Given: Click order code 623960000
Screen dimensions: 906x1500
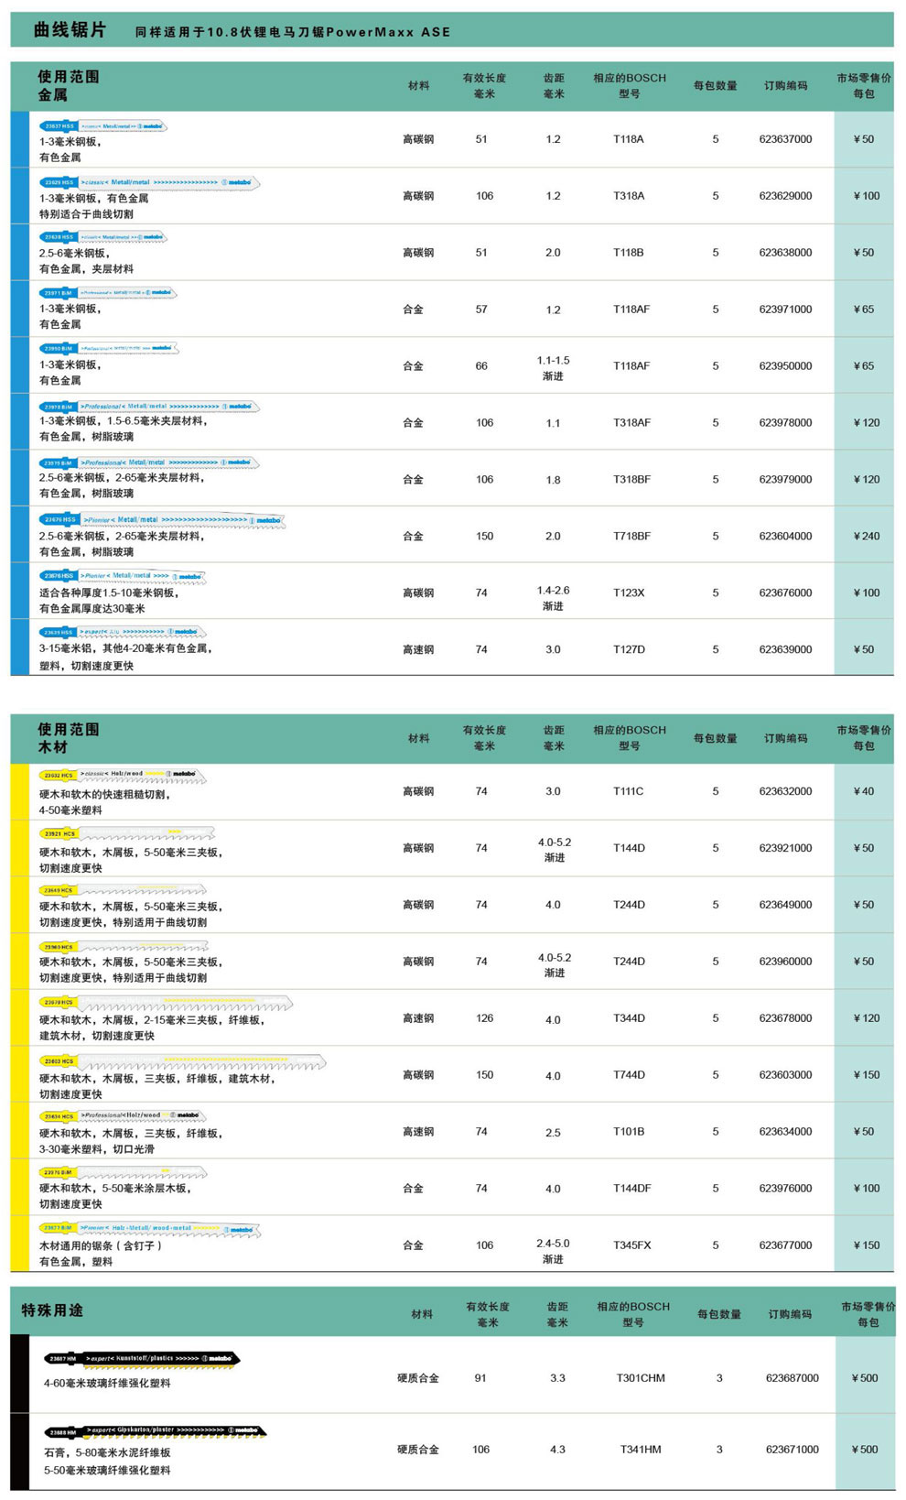Looking at the screenshot, I should pyautogui.click(x=785, y=962).
